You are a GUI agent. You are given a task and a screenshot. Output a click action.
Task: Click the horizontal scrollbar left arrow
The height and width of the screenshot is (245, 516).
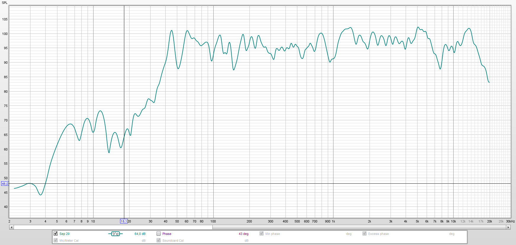point(11,227)
